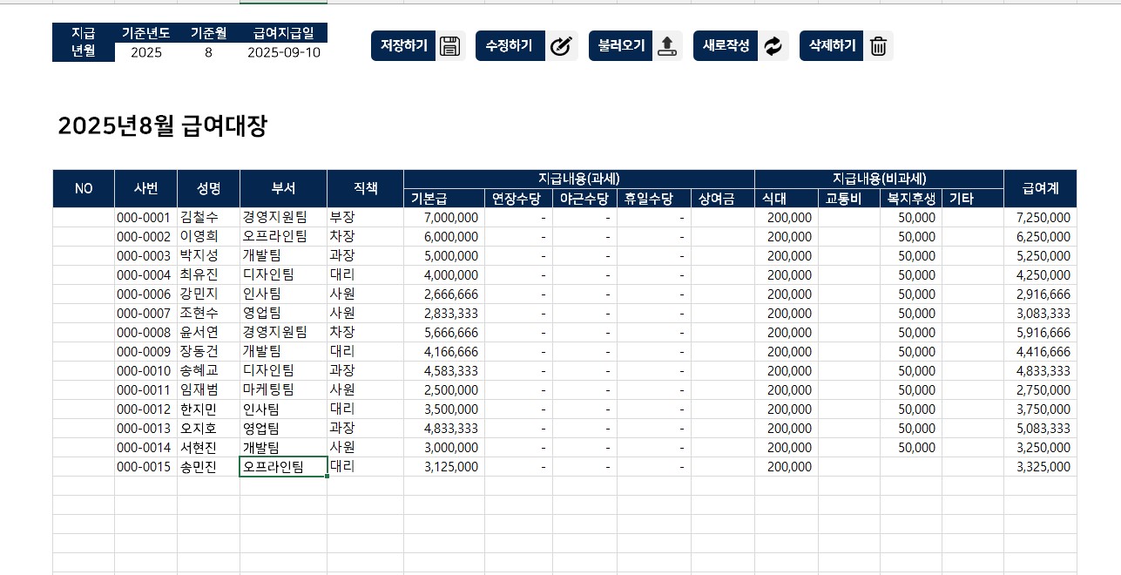1121x575 pixels.
Task: Select the 기준월 cell showing 8
Action: (208, 52)
